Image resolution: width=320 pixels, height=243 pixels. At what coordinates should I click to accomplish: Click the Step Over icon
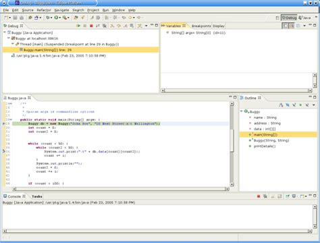(118, 26)
